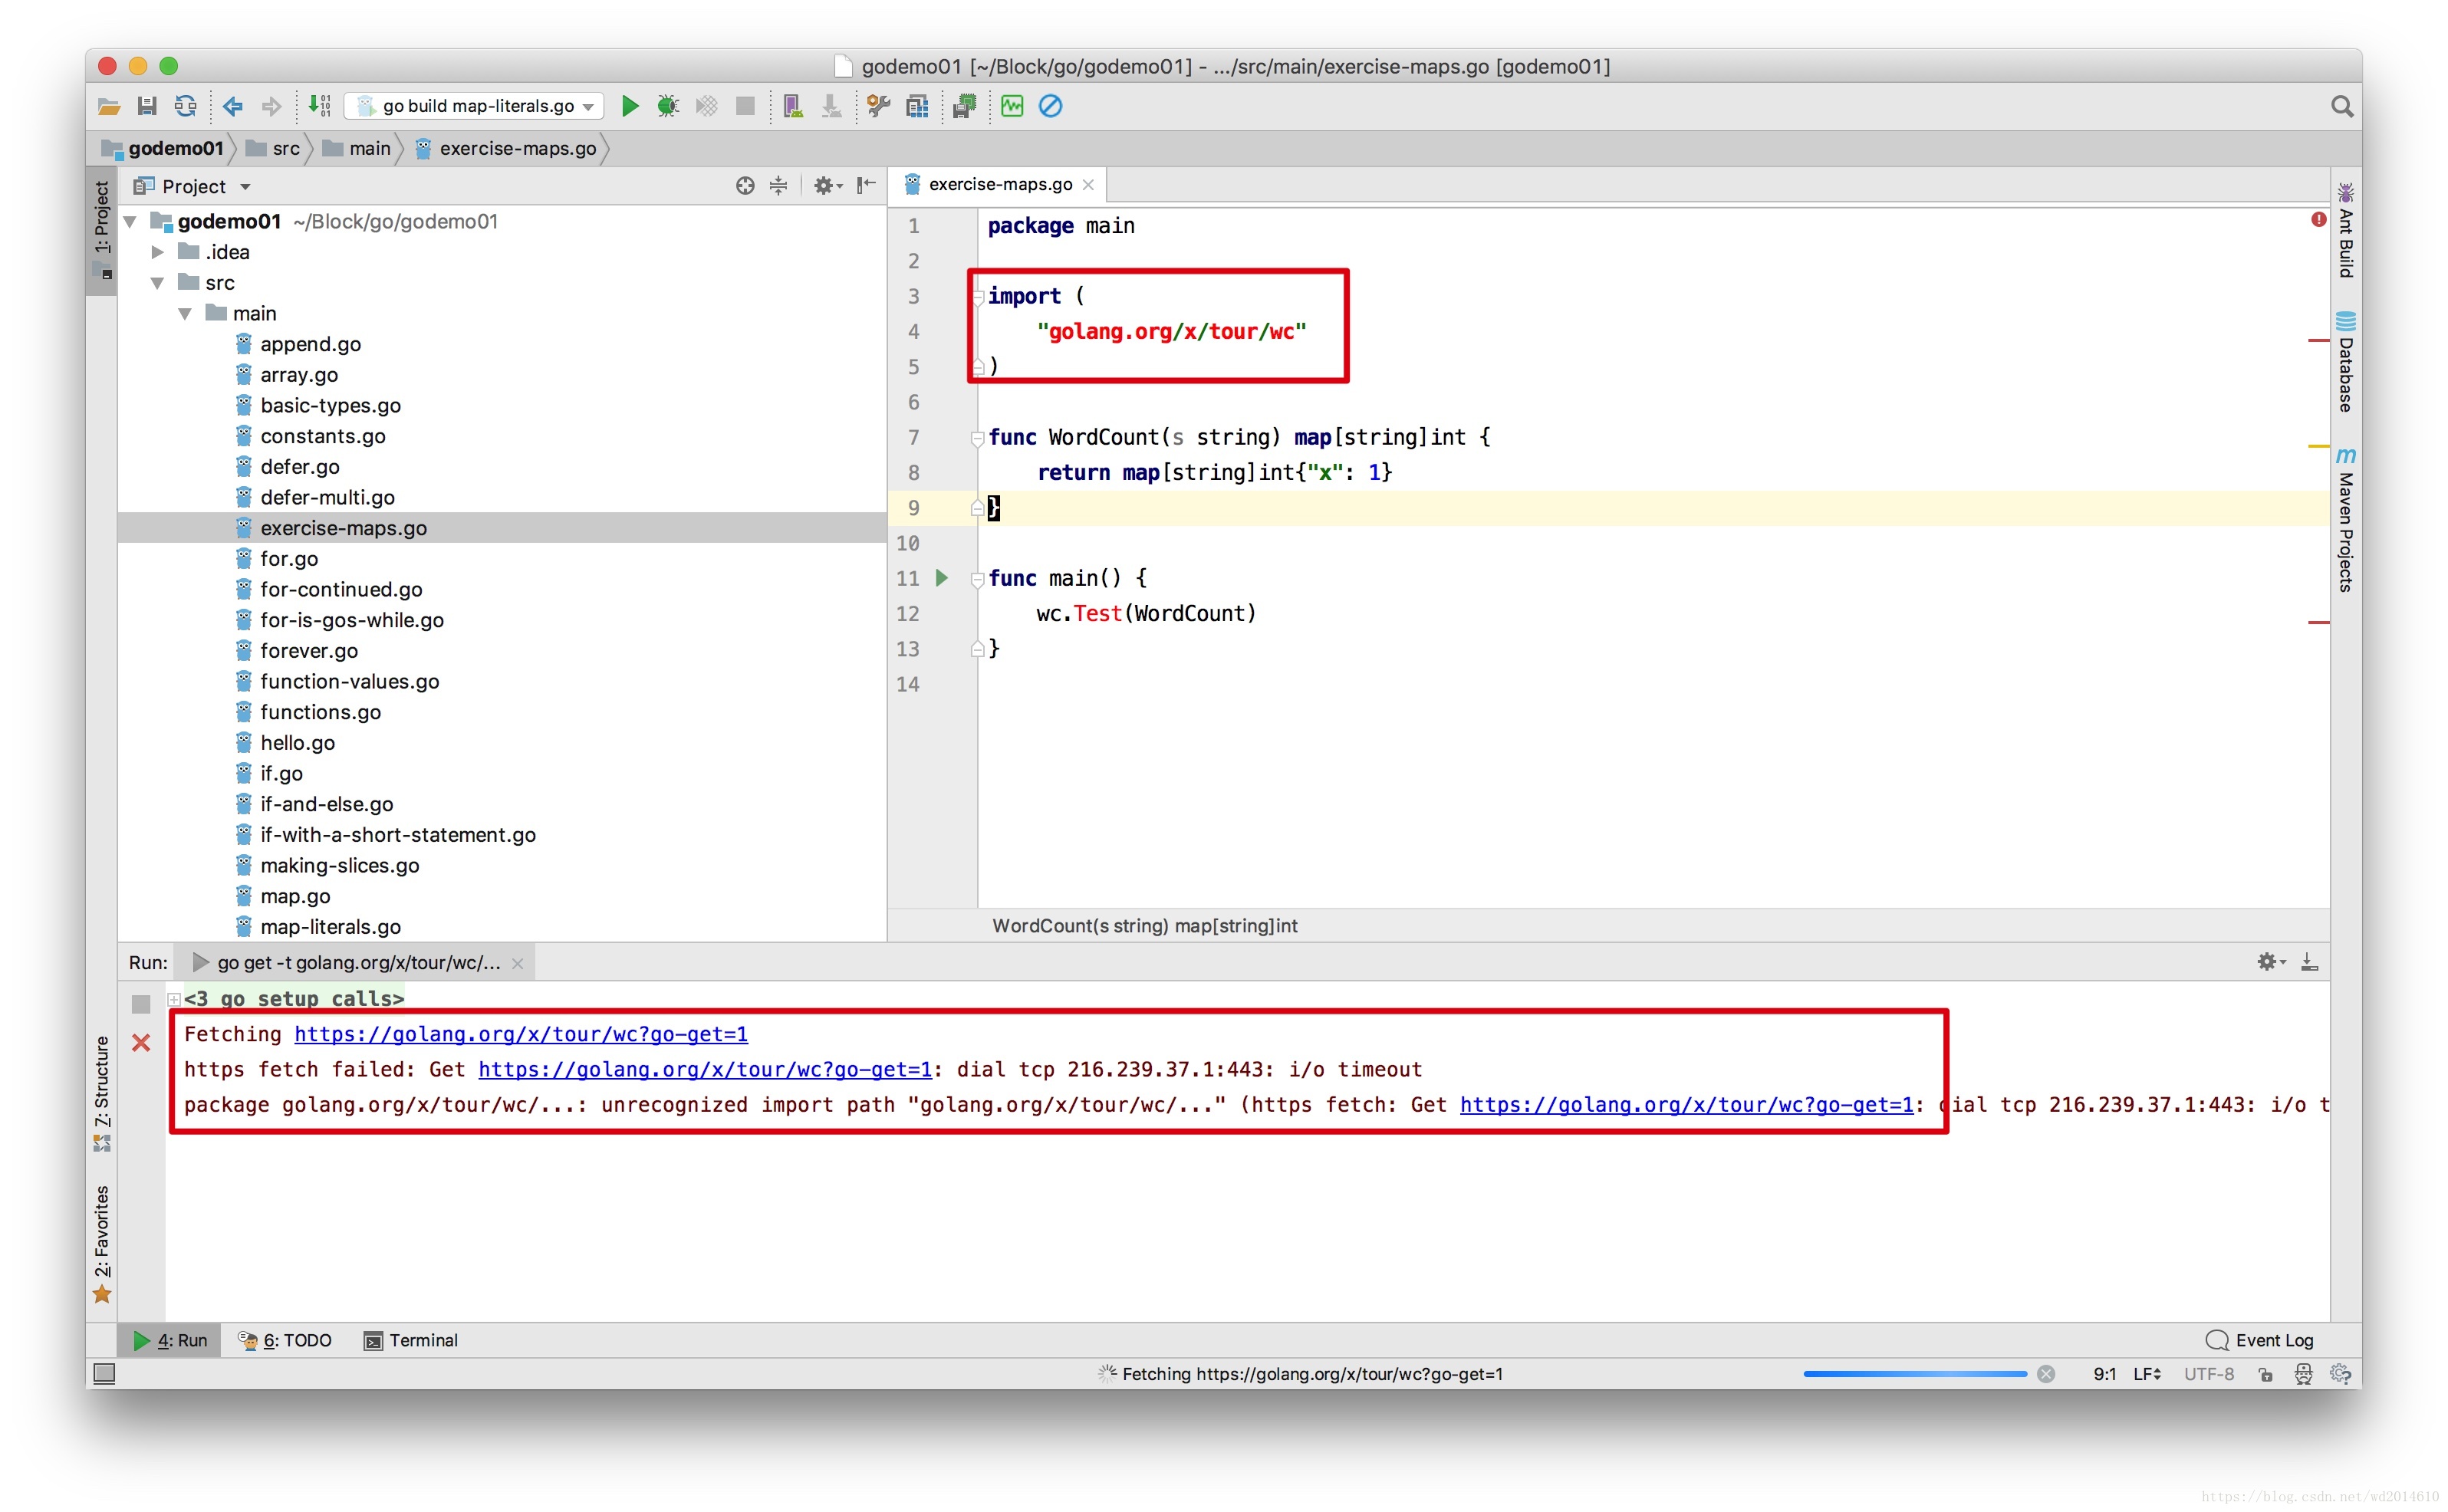Open the run configuration dropdown
The height and width of the screenshot is (1512, 2448).
click(x=474, y=106)
